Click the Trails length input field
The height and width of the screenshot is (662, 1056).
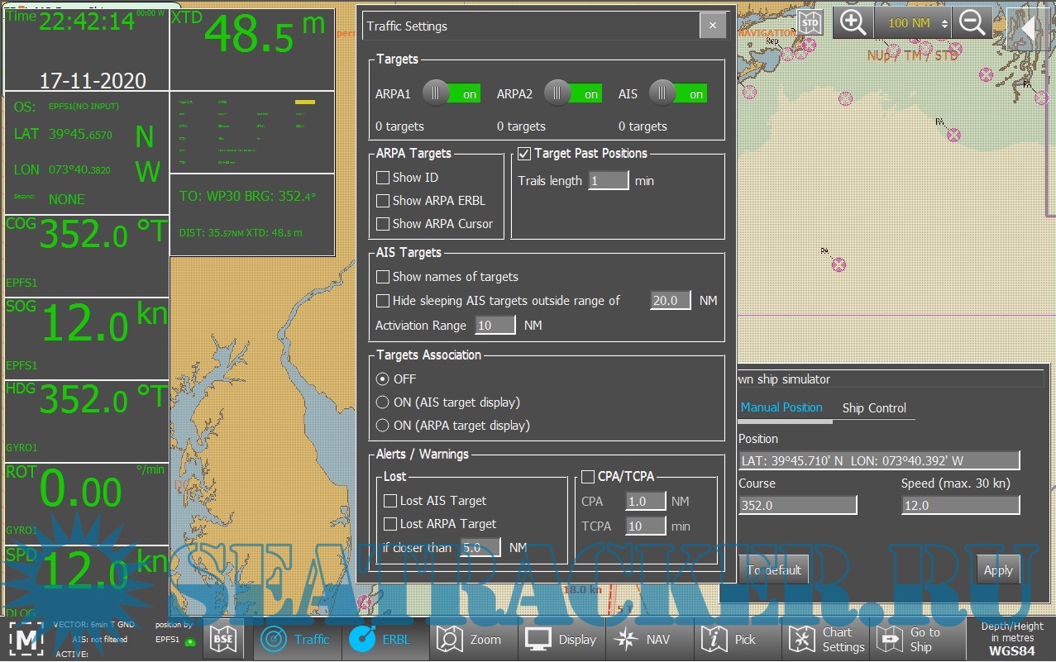(x=609, y=181)
